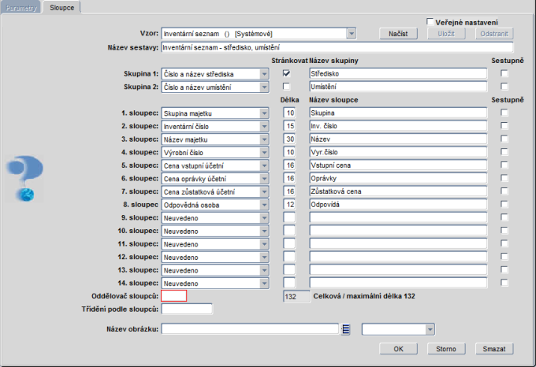Image resolution: width=536 pixels, height=367 pixels.
Task: Expand the 5. sloupec Cena vstupní účetní dropdown
Action: point(264,165)
